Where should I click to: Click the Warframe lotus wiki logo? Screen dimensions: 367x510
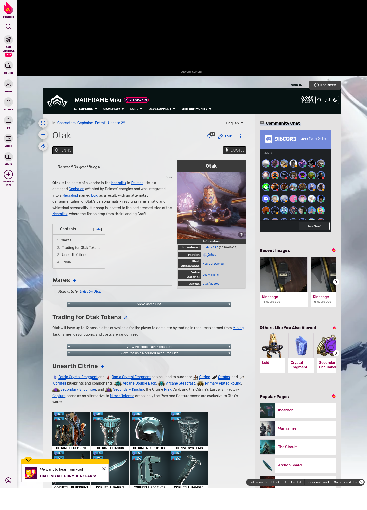click(57, 101)
